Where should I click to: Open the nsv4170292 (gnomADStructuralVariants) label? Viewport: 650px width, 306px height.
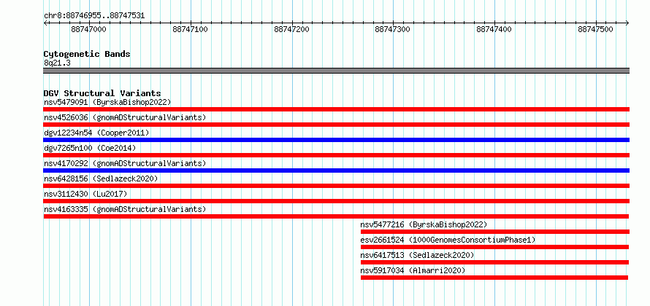[x=125, y=163]
